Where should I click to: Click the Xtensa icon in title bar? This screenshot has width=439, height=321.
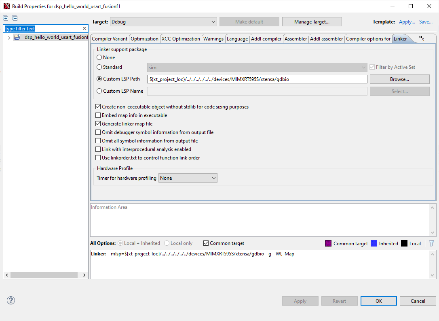tap(6, 6)
